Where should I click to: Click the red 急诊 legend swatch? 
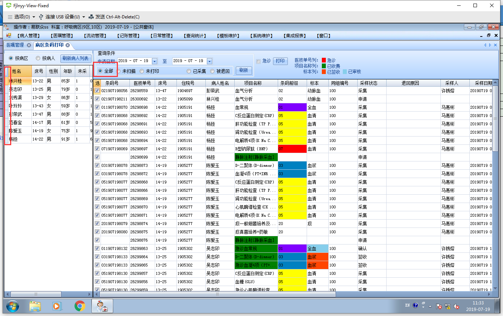324,60
